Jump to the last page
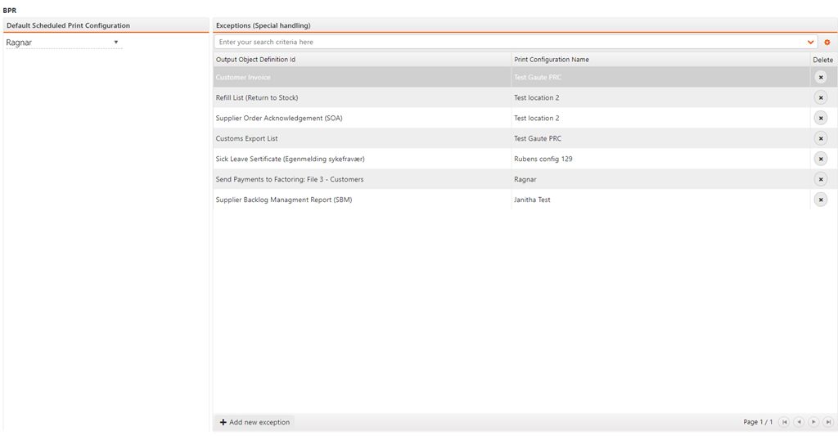 click(828, 422)
